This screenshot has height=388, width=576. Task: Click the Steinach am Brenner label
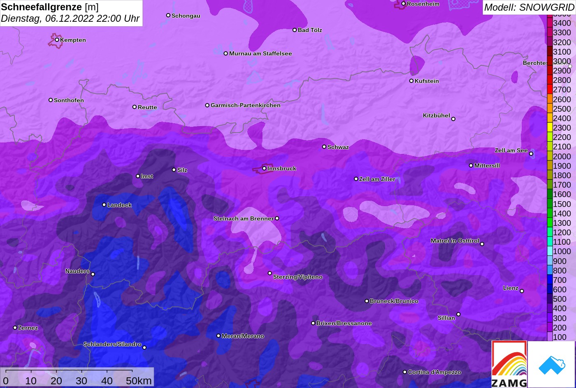click(x=244, y=218)
